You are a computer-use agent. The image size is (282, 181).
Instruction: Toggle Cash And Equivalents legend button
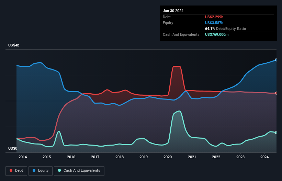pyautogui.click(x=79, y=171)
